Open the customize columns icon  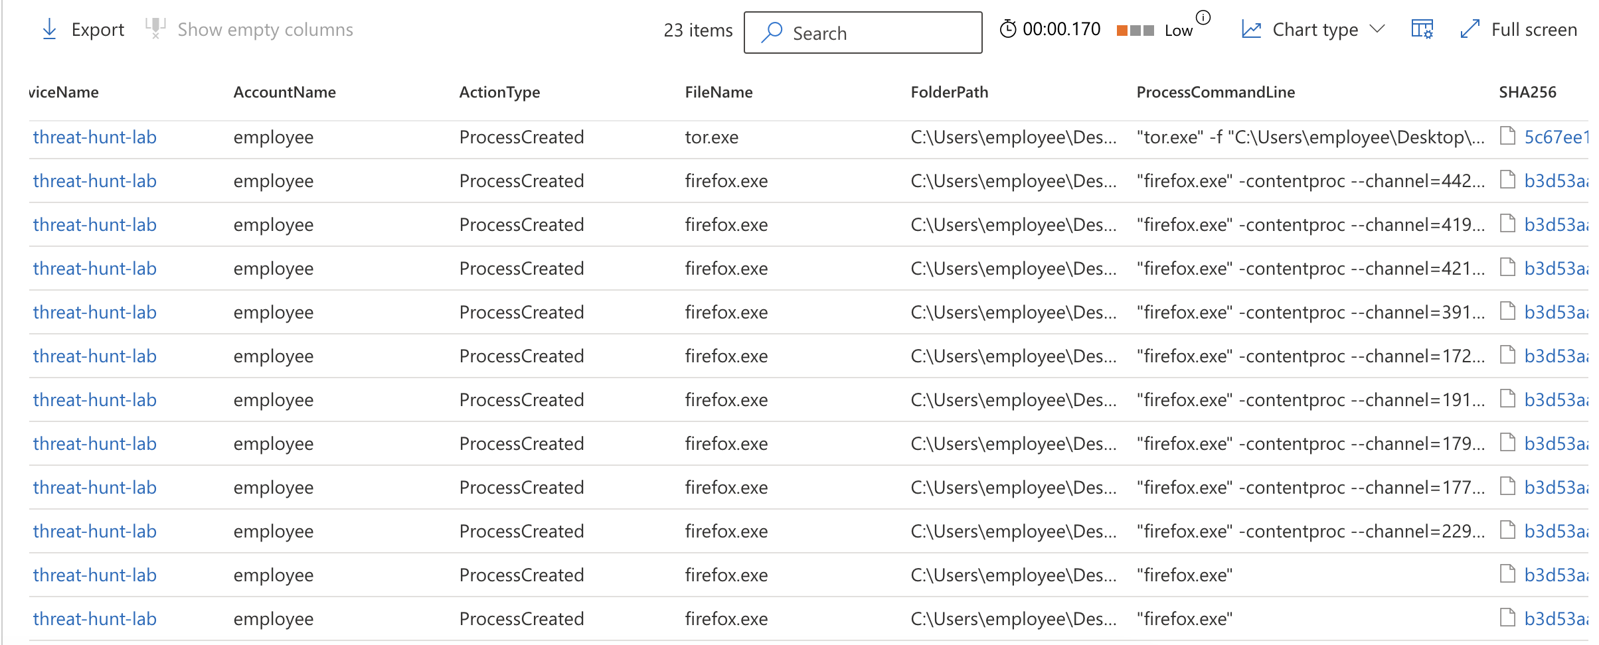pos(1422,29)
